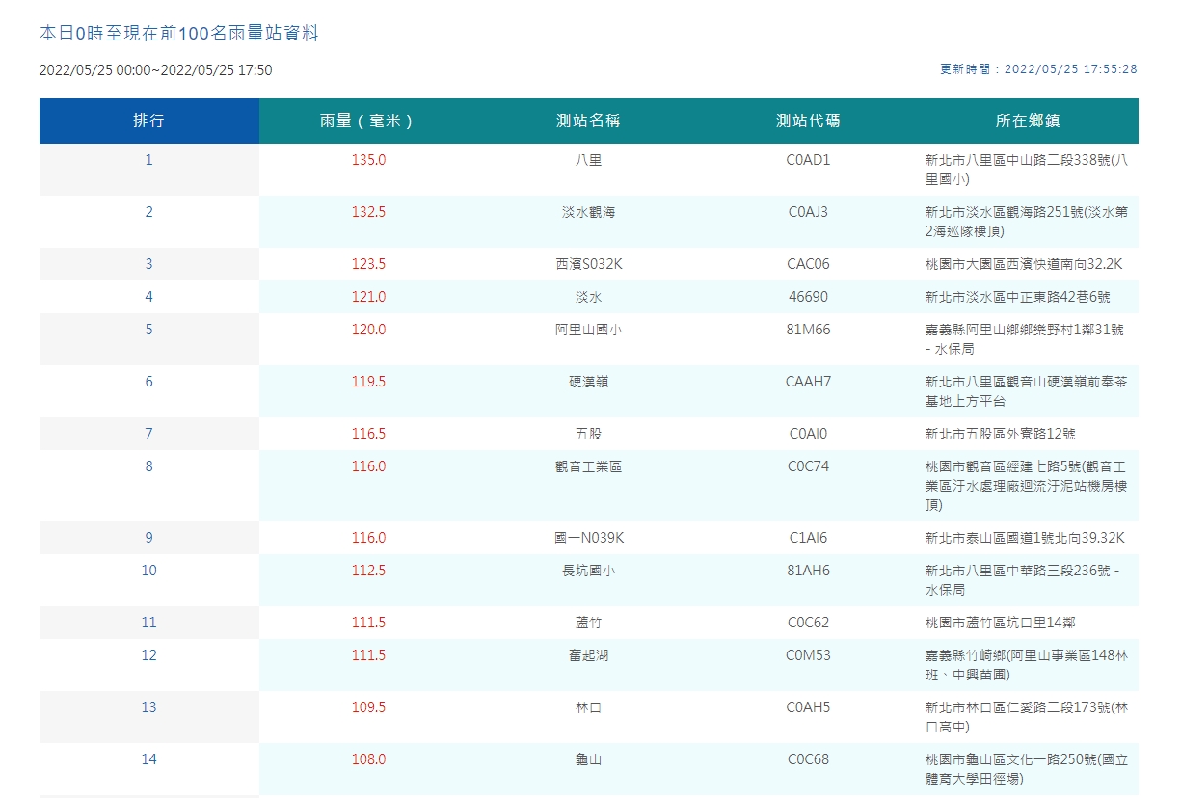The width and height of the screenshot is (1181, 798).
Task: Click the 更新時間 timestamp text
Action: [x=1038, y=69]
